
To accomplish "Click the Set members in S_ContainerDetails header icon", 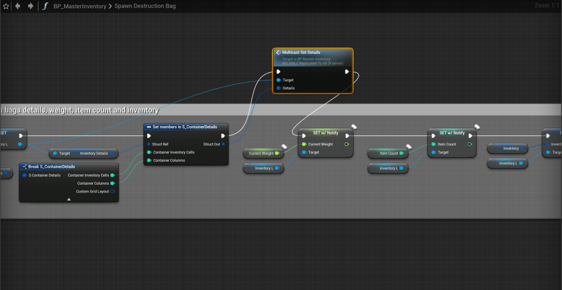I will click(x=149, y=127).
